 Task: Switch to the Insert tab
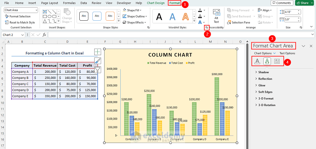pos(32,3)
